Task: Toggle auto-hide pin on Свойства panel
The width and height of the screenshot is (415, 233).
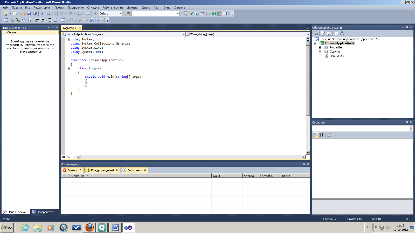Action: click(407, 122)
